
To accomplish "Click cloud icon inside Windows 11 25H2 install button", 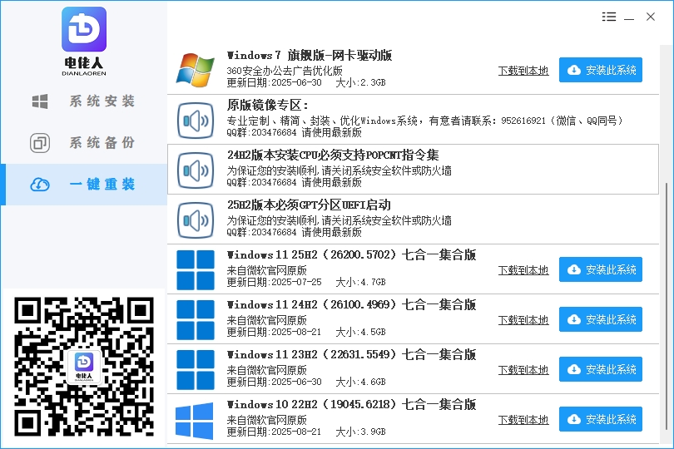I will tap(574, 269).
